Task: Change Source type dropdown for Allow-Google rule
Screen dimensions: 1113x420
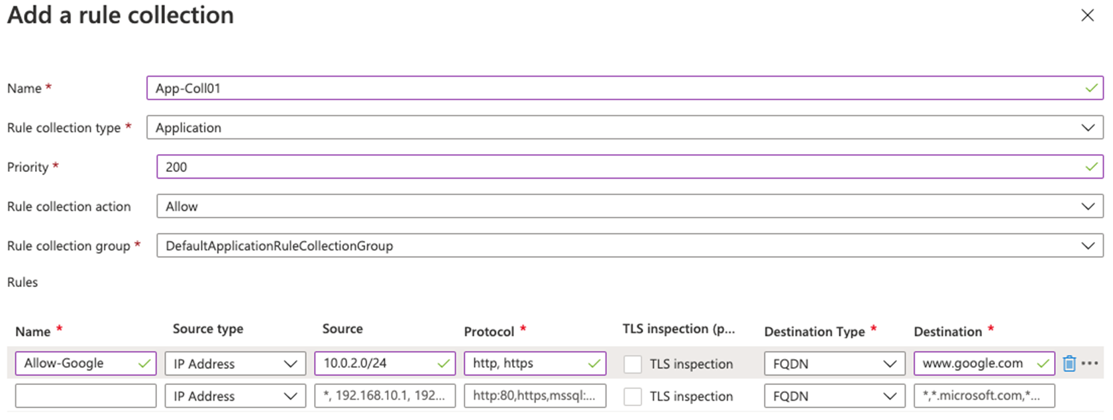Action: [235, 364]
